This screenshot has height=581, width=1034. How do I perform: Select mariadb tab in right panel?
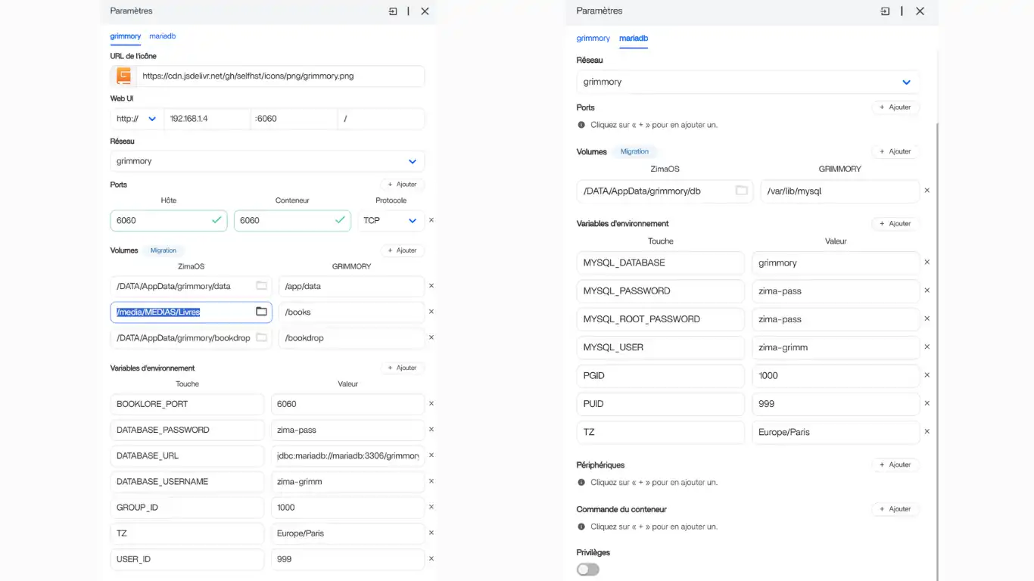pyautogui.click(x=634, y=38)
